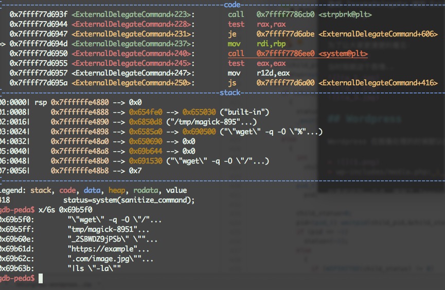Click <ExternalDelegateCommand+416> jump target
445x290 pixels.
point(378,83)
